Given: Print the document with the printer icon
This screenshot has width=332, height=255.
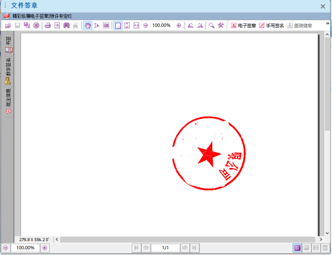Looking at the screenshot, I should 48,25.
